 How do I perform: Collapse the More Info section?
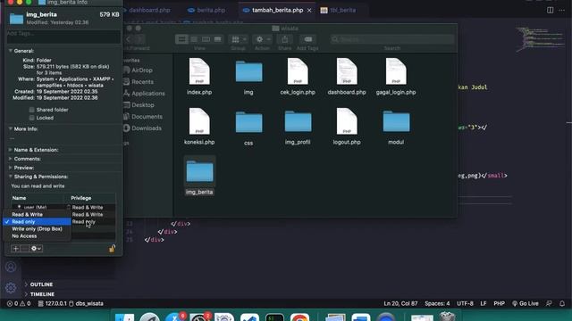[x=10, y=128]
